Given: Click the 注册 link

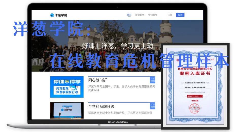Looking at the screenshot, I should pyautogui.click(x=170, y=15).
